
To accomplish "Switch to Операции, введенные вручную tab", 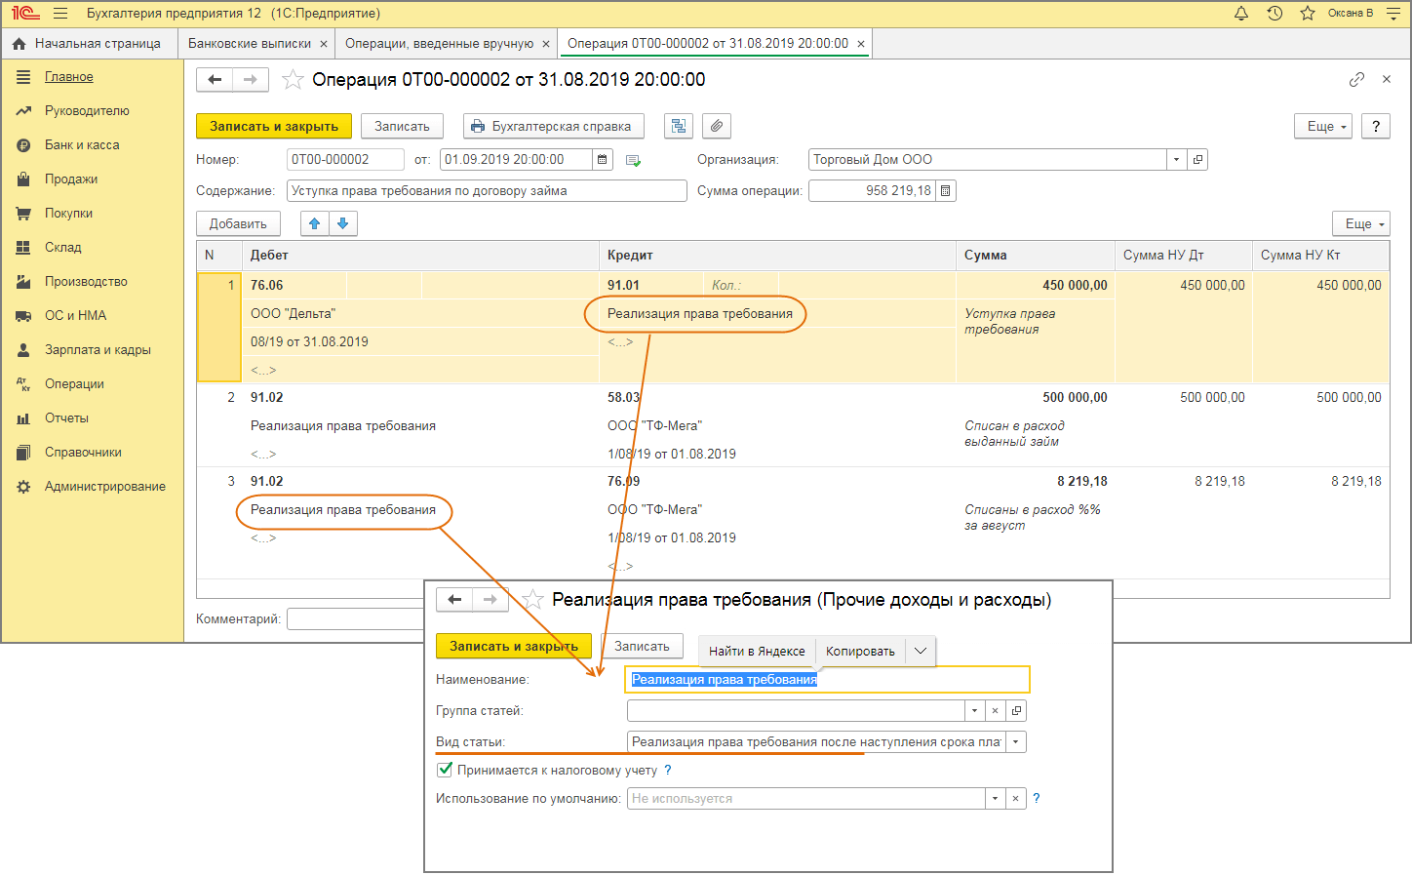I will click(x=439, y=44).
